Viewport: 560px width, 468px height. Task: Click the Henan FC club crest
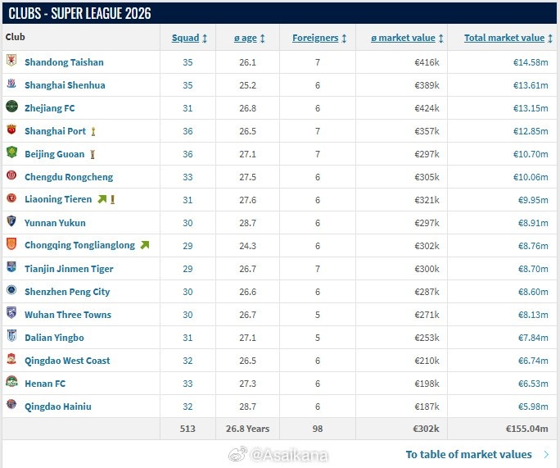(11, 381)
